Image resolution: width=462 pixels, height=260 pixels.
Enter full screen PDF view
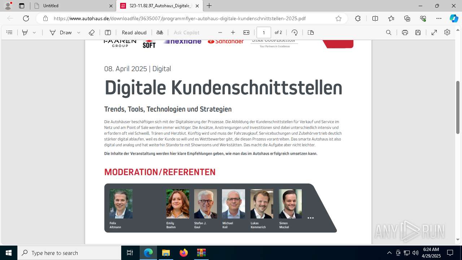click(434, 32)
